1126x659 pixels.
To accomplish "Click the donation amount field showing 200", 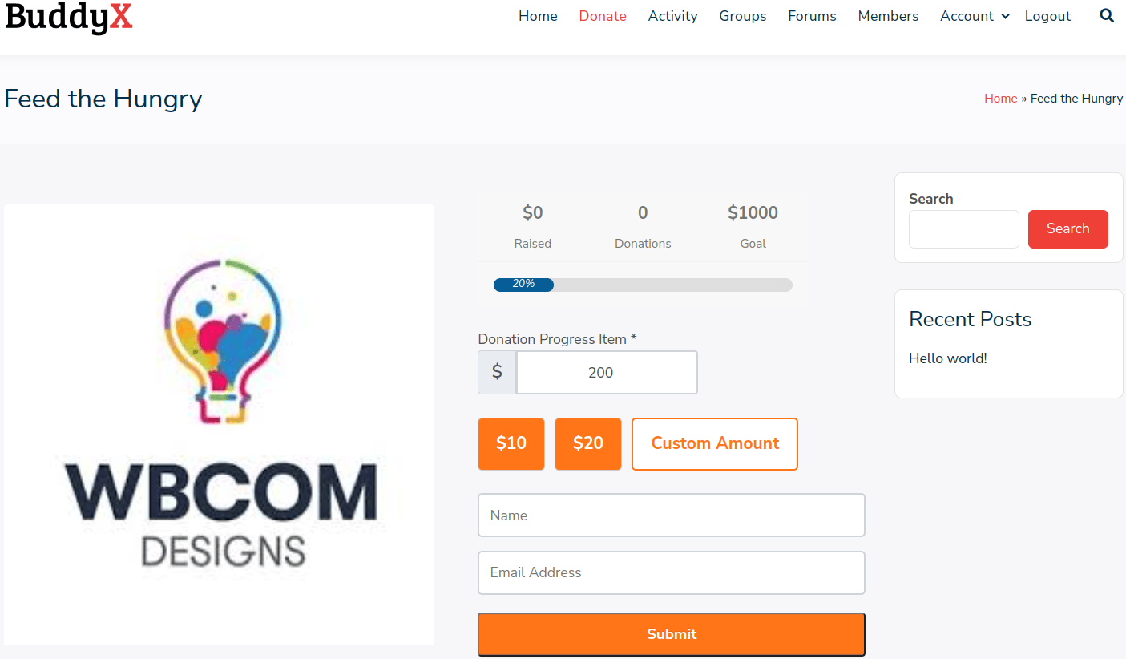I will (x=607, y=372).
